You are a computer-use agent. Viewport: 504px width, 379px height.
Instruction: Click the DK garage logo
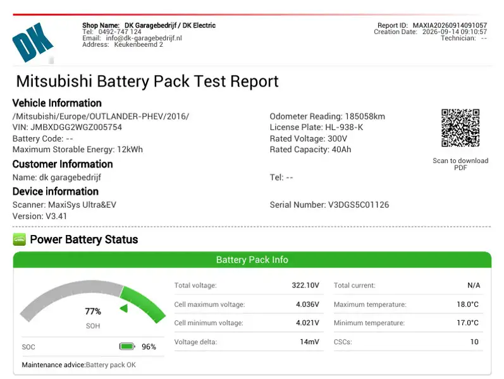[33, 42]
